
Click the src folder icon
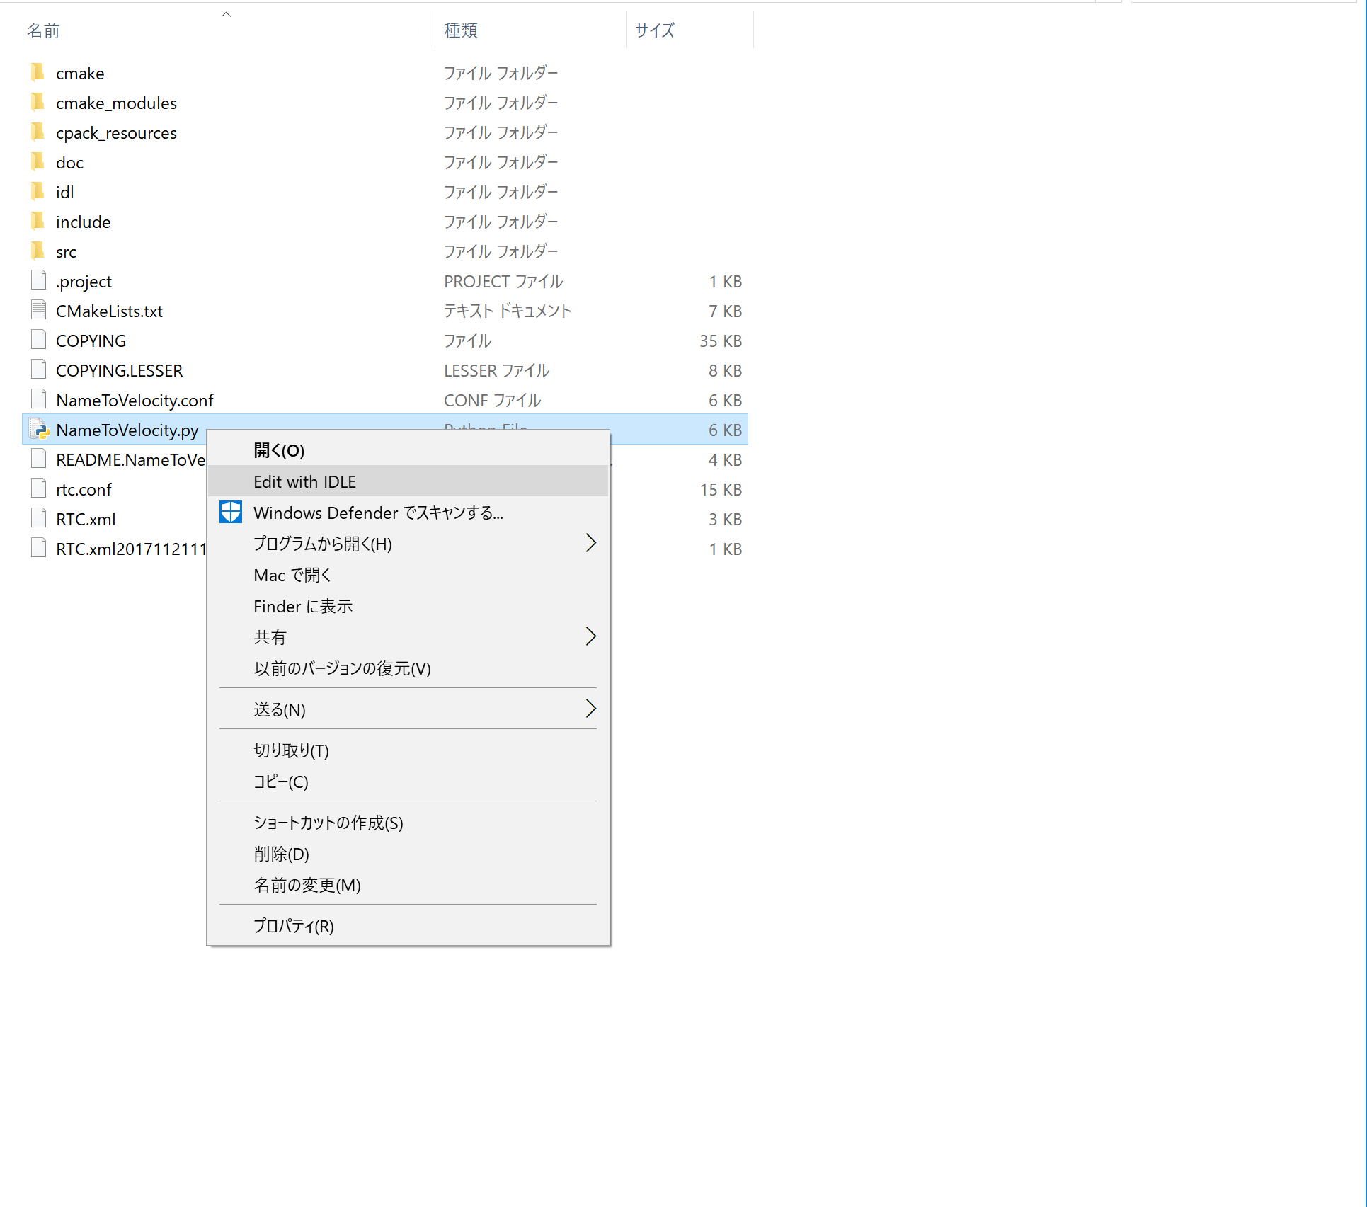coord(38,251)
